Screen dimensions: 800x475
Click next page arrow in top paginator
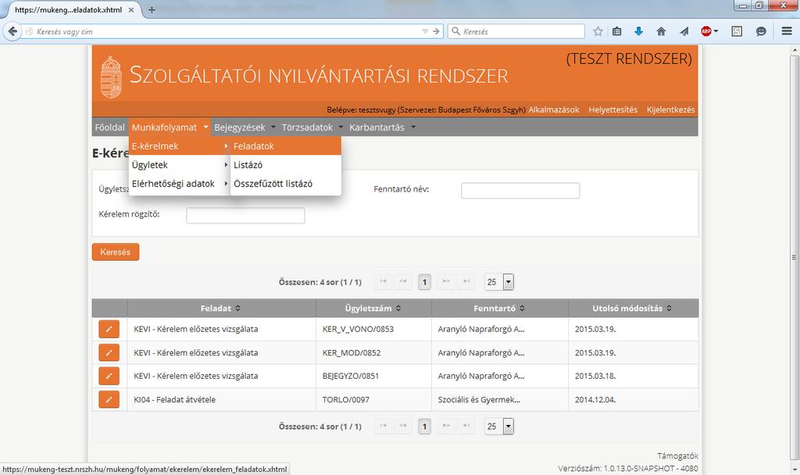(446, 281)
